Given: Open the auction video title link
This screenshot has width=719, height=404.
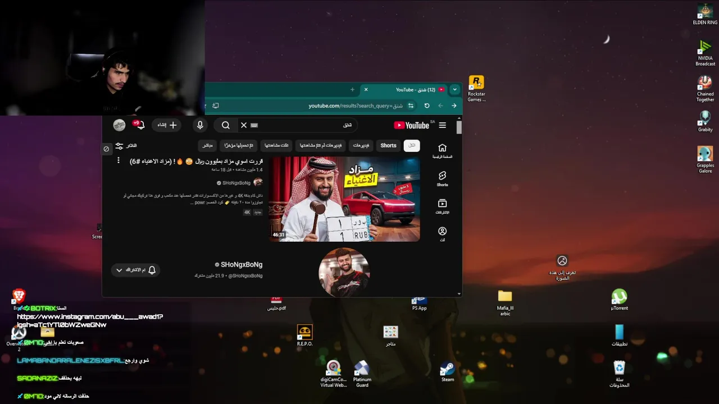Looking at the screenshot, I should (x=196, y=161).
